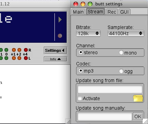The width and height of the screenshot is (148, 124).
Task: Click the Update song manually text field
Action: click(105, 117)
